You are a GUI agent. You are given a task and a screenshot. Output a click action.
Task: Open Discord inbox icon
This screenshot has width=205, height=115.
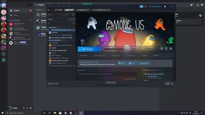198,5
